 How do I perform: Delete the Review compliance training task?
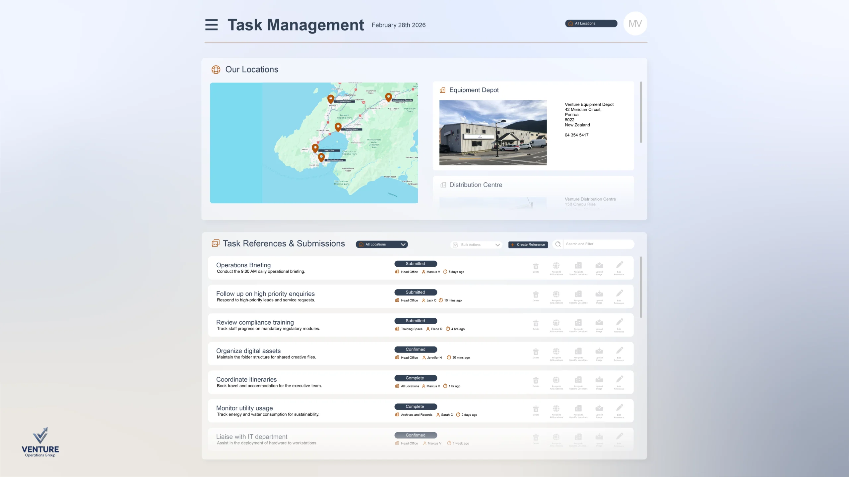(536, 325)
